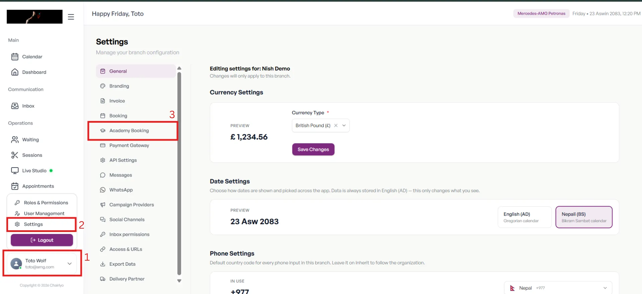
Task: Click the WhatsApp logo icon
Action: 103,190
